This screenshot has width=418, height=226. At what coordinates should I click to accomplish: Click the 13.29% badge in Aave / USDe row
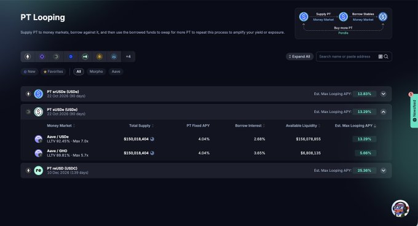[364, 139]
